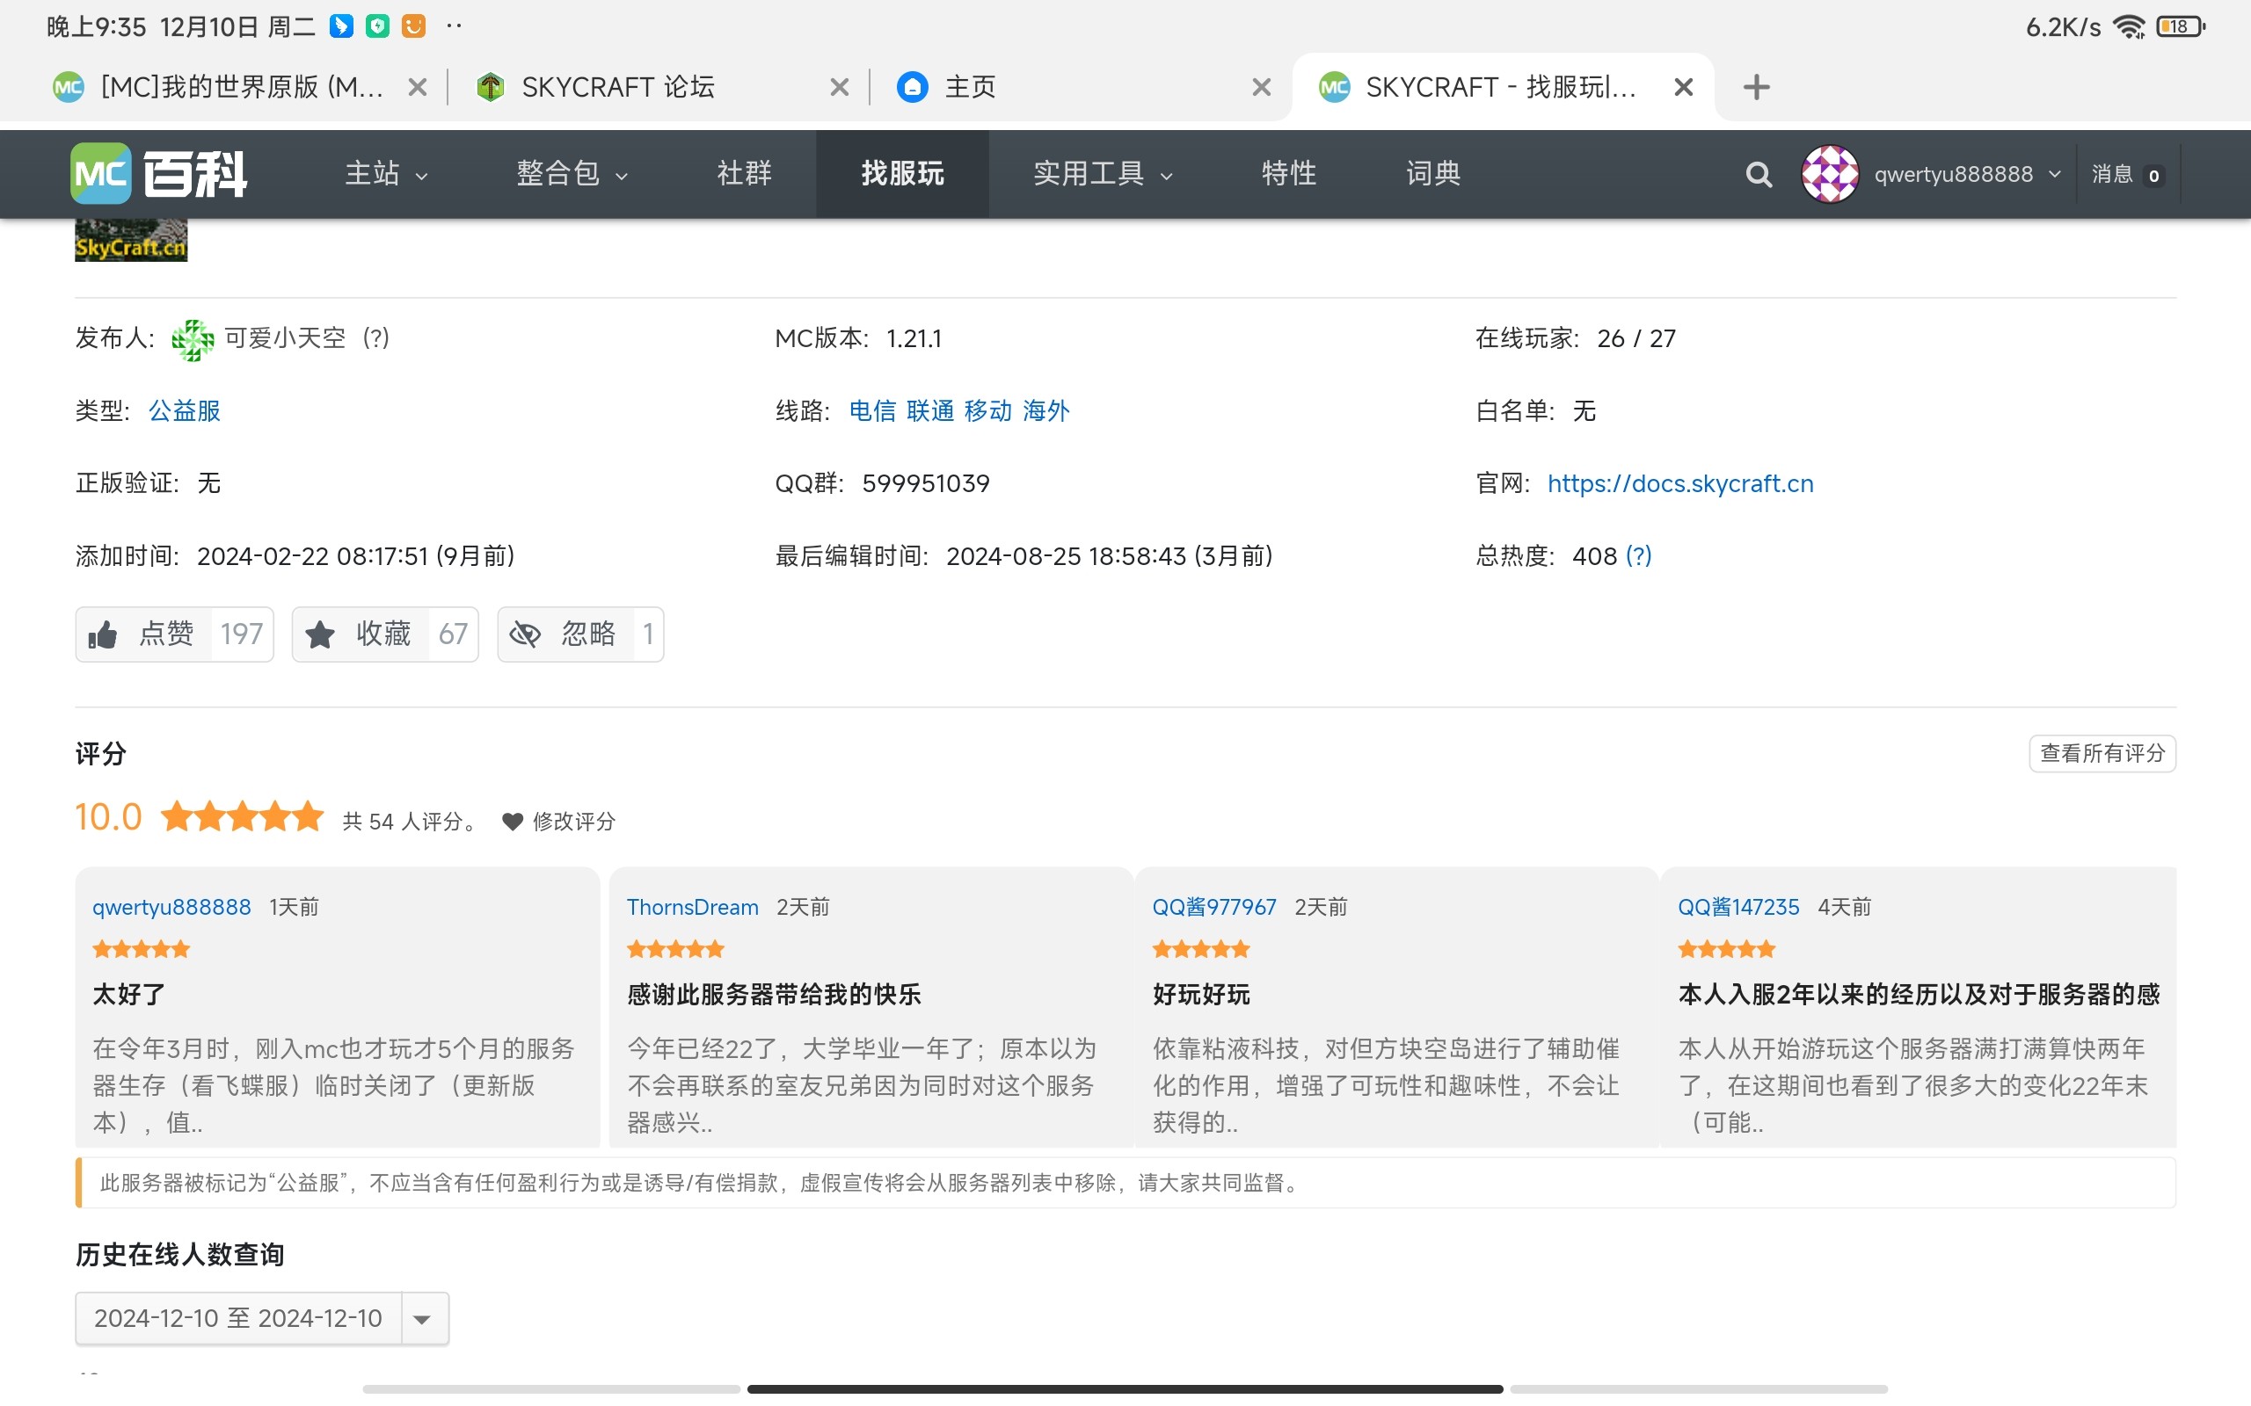This screenshot has width=2251, height=1406.
Task: Click the 2024-12-10 至 2024-12-10 date field
Action: point(238,1319)
